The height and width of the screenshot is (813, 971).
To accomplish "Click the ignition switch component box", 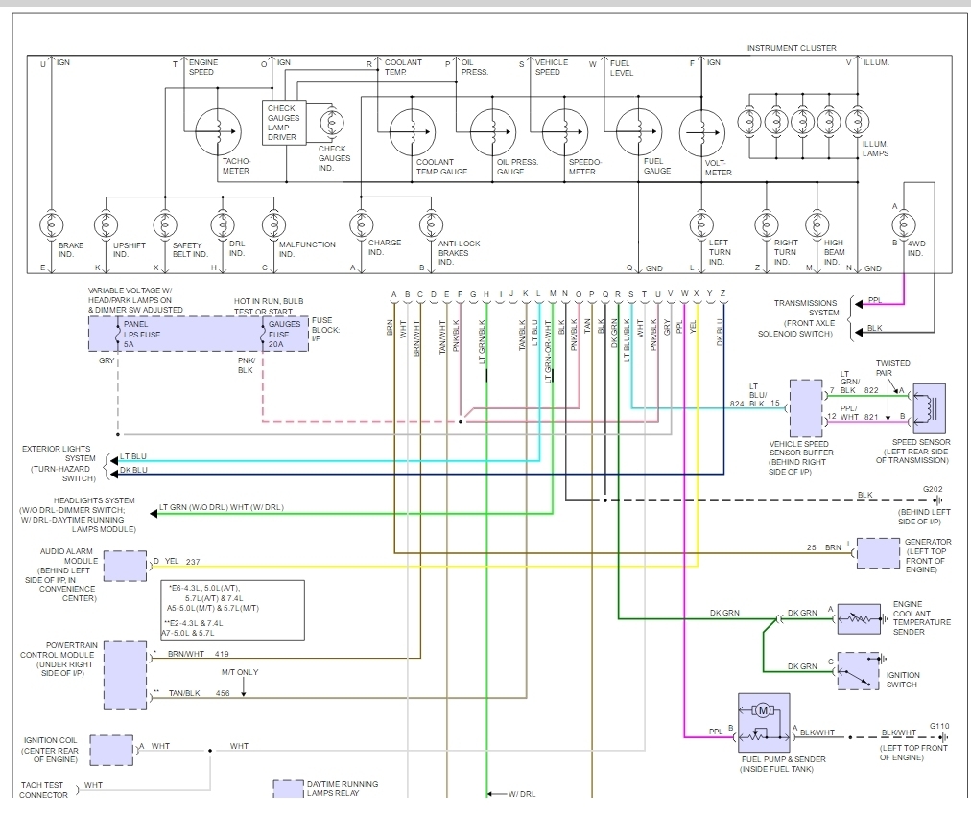I will pos(859,671).
